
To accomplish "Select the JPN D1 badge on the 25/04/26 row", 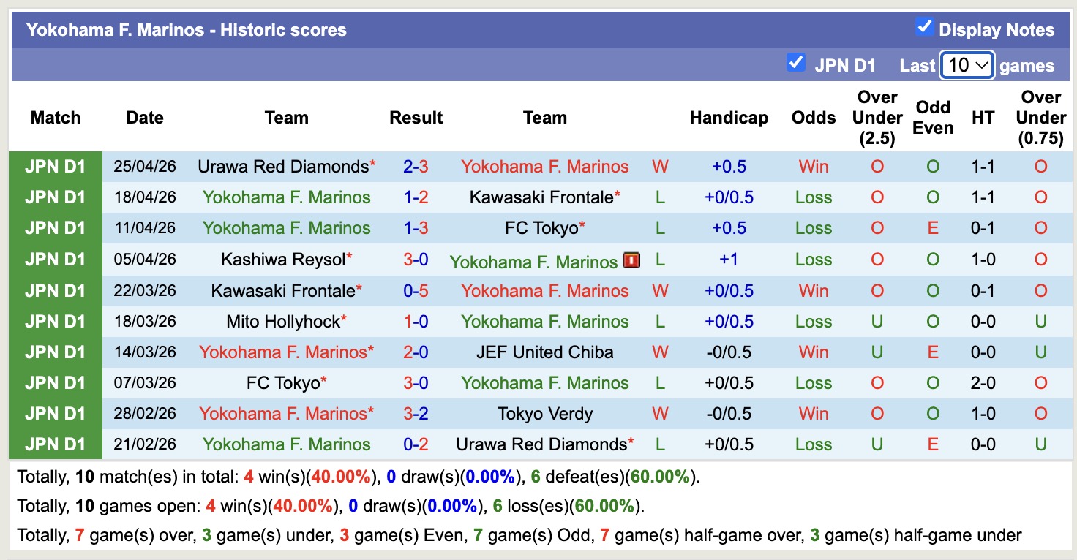I will point(55,166).
